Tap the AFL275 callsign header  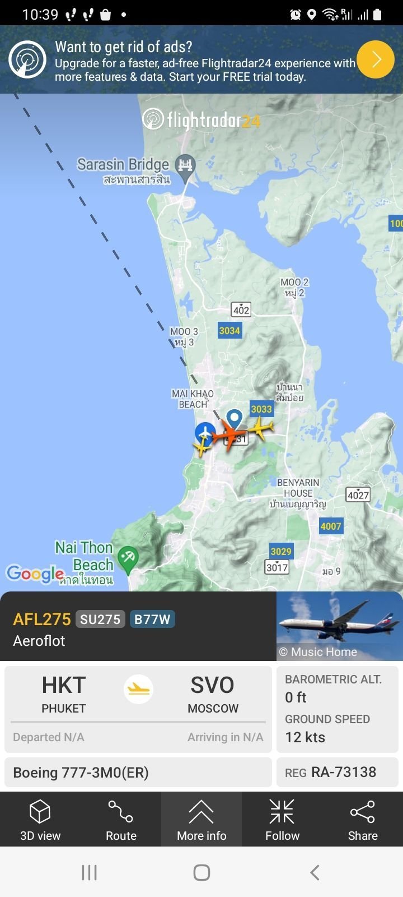(42, 619)
